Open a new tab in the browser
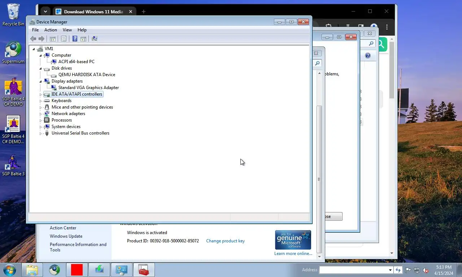Screen dimensions: 462x277 click(x=143, y=12)
